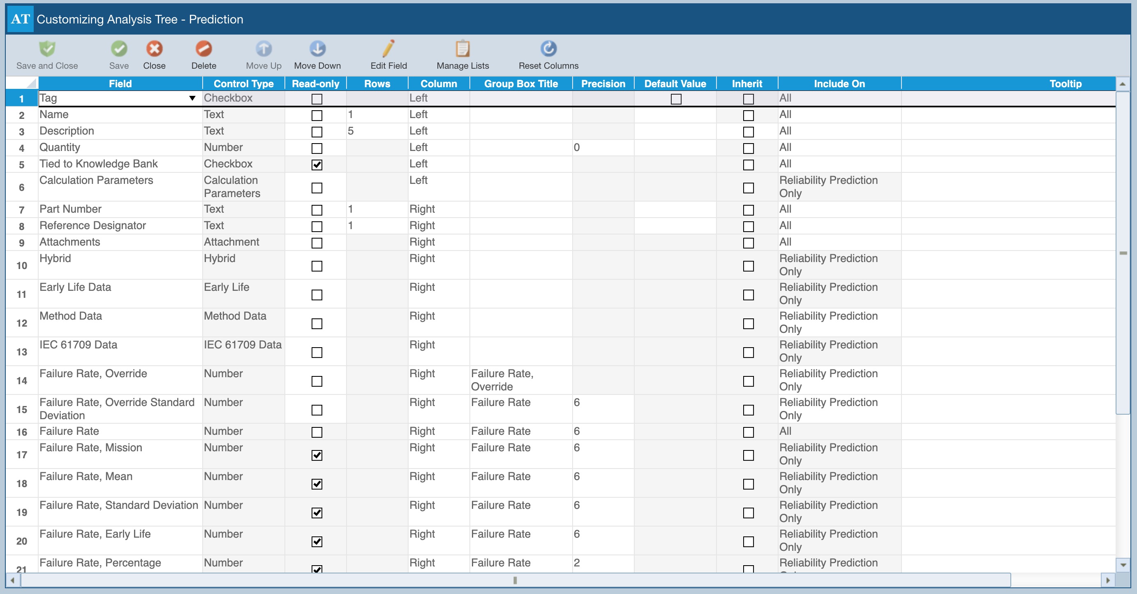The image size is (1137, 594).
Task: Uncheck Read-only for Tied to Knowledge Bank
Action: coord(317,165)
